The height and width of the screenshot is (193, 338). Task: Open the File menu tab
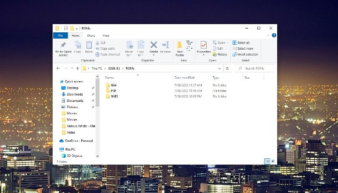[x=60, y=36]
